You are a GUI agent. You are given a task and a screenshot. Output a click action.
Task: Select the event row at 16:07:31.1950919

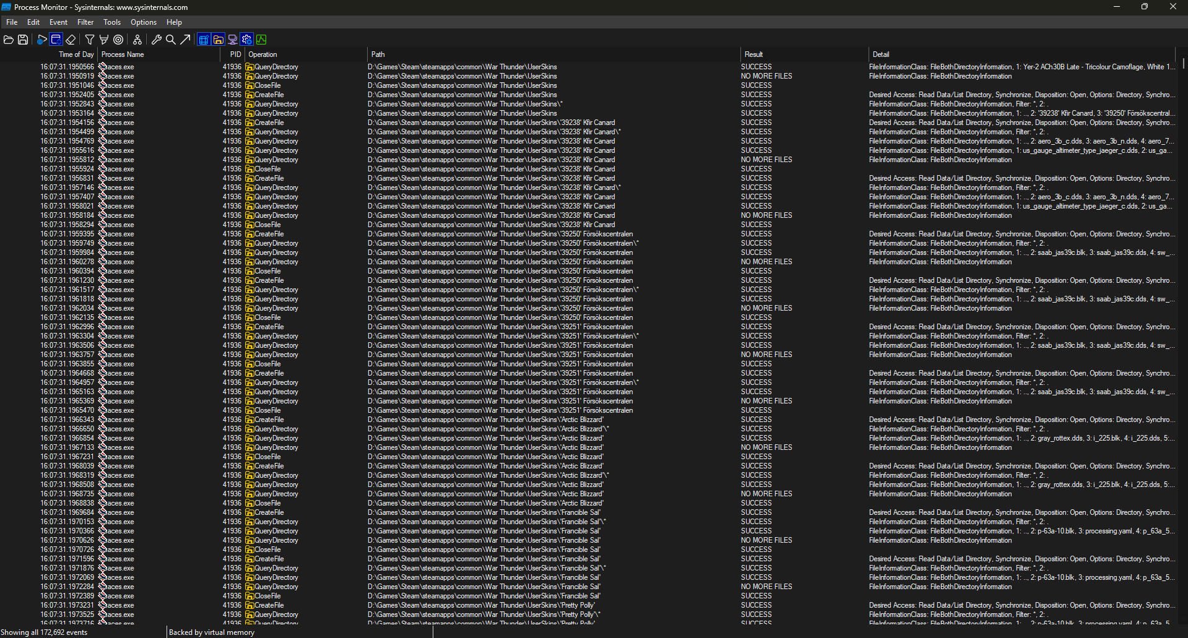tap(588, 76)
